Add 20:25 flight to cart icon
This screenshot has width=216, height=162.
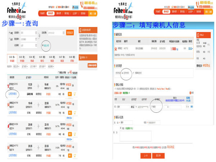75,156
